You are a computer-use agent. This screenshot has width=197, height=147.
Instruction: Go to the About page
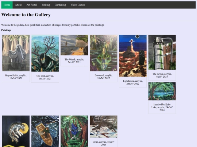pyautogui.click(x=18, y=5)
